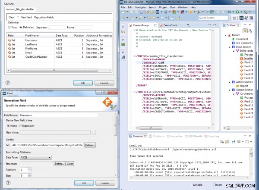Click the Run External Tools icon
Image resolution: width=259 pixels, height=190 pixels.
[x=246, y=12]
